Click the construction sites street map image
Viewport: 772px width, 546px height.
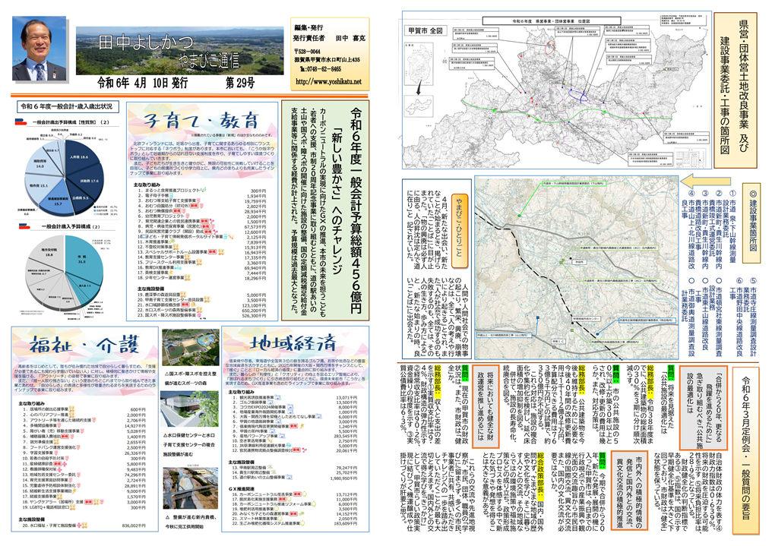[x=576, y=269]
